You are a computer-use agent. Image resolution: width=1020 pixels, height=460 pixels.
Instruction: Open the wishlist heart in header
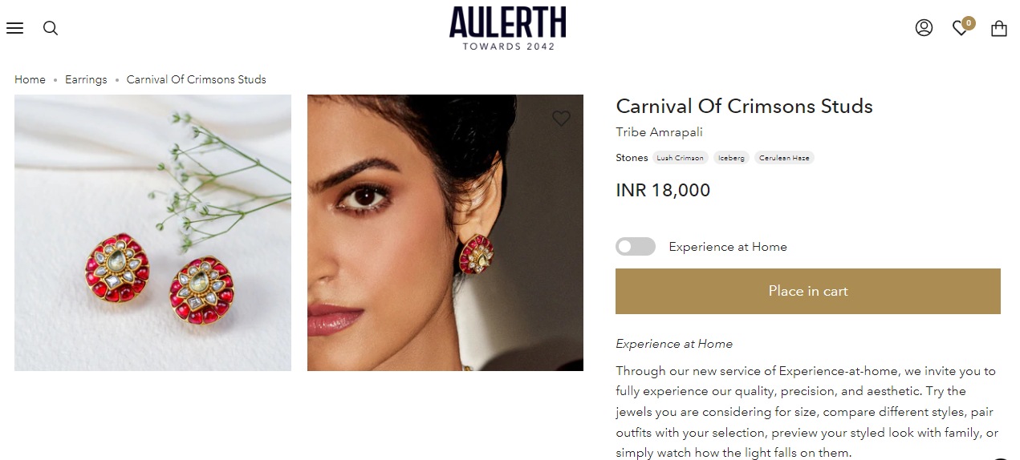click(x=961, y=28)
